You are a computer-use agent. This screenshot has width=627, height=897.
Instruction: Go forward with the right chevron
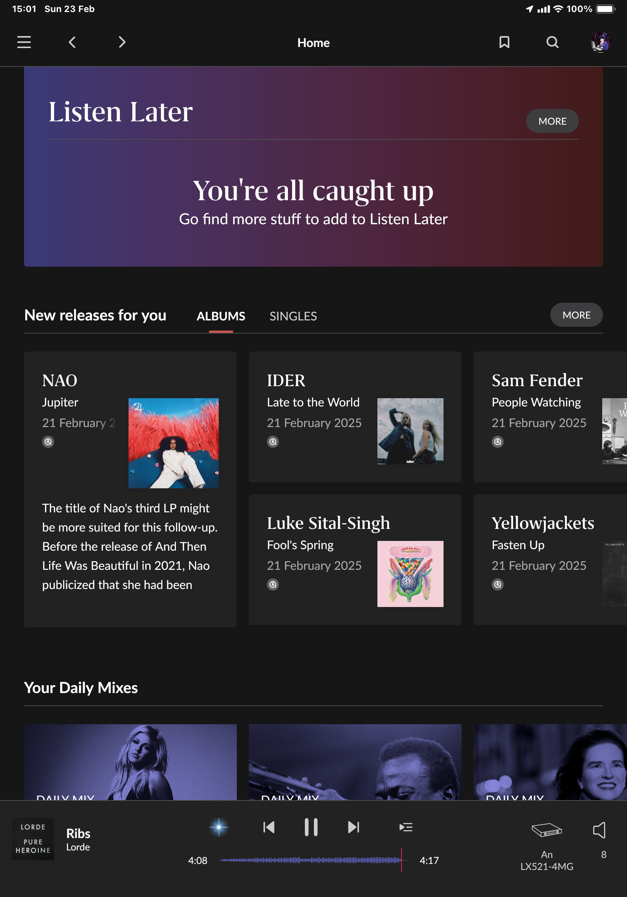pyautogui.click(x=122, y=42)
